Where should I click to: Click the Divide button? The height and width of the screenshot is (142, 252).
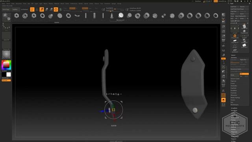tap(235, 75)
